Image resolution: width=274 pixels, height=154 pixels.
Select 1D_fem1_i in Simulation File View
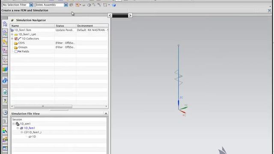[x=35, y=132]
